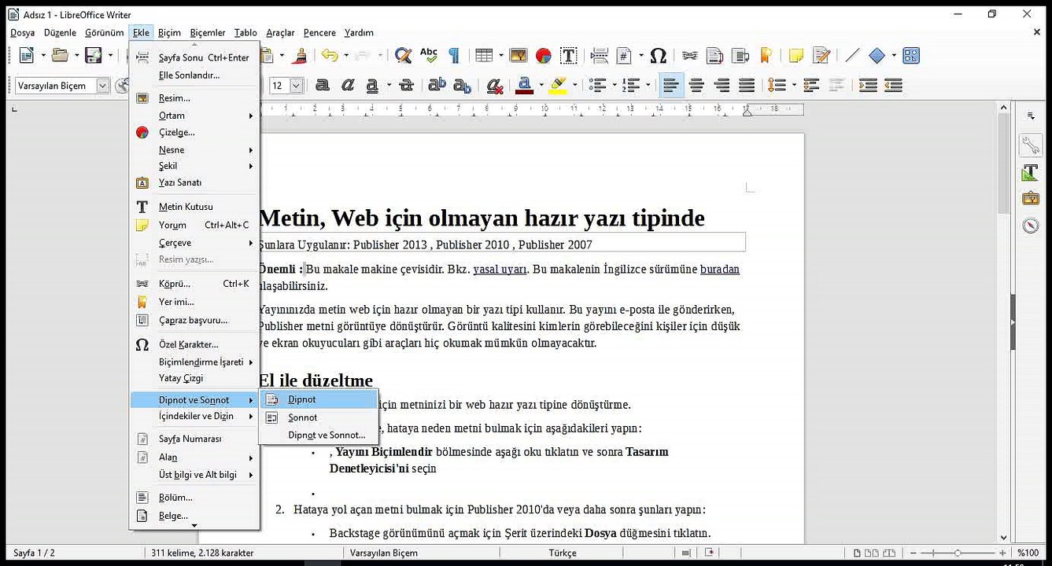Click the %100 zoom level field

[x=1028, y=553]
